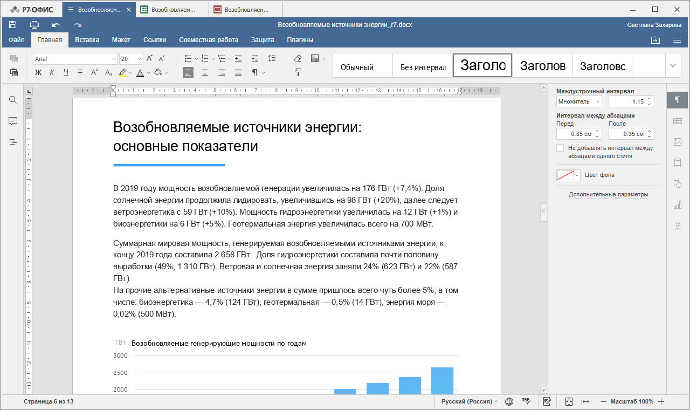Click the Дополнительные параметры link
690x410 pixels.
click(608, 194)
